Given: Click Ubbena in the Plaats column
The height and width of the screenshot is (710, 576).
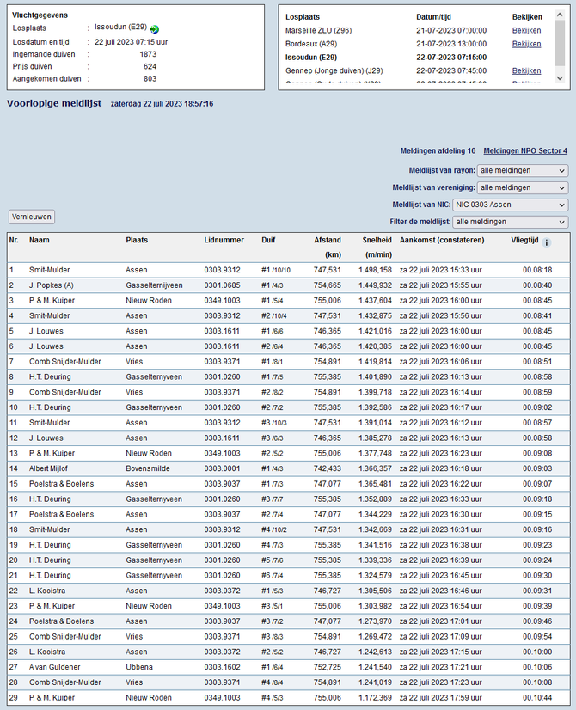Looking at the screenshot, I should click(139, 667).
